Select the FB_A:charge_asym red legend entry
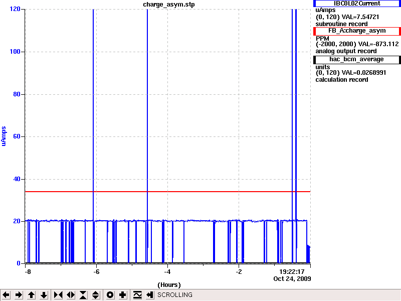This screenshot has height=301, width=401. click(x=357, y=31)
